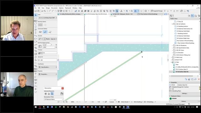The width and height of the screenshot is (201, 113).
Task: Click the previous zoom icon in bottom bar
Action: point(59,102)
